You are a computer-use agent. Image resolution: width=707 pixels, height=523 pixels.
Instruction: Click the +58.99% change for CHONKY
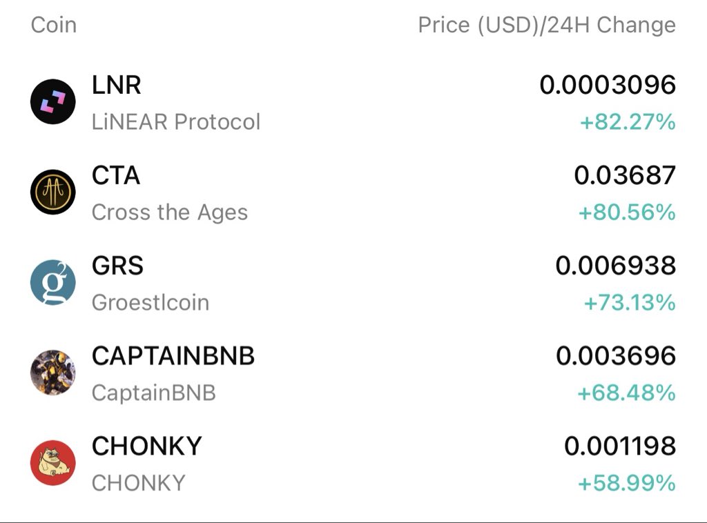coord(626,484)
